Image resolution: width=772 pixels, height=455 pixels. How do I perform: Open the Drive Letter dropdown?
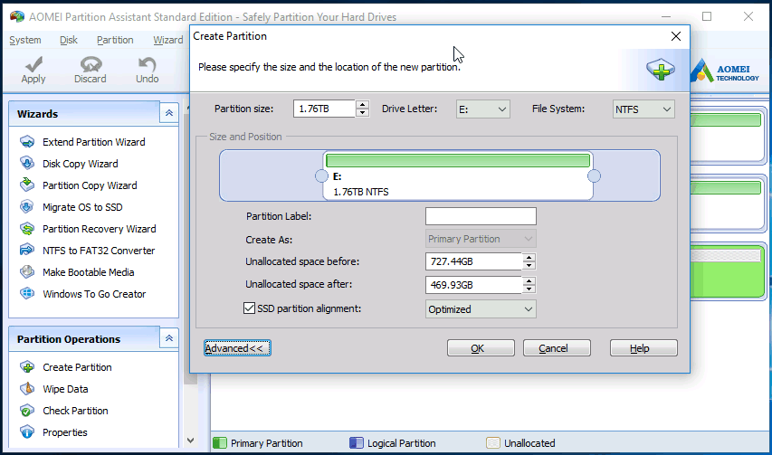(483, 109)
